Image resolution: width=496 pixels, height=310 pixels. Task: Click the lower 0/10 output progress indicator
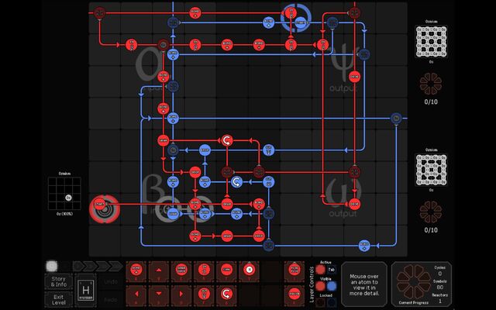click(431, 230)
